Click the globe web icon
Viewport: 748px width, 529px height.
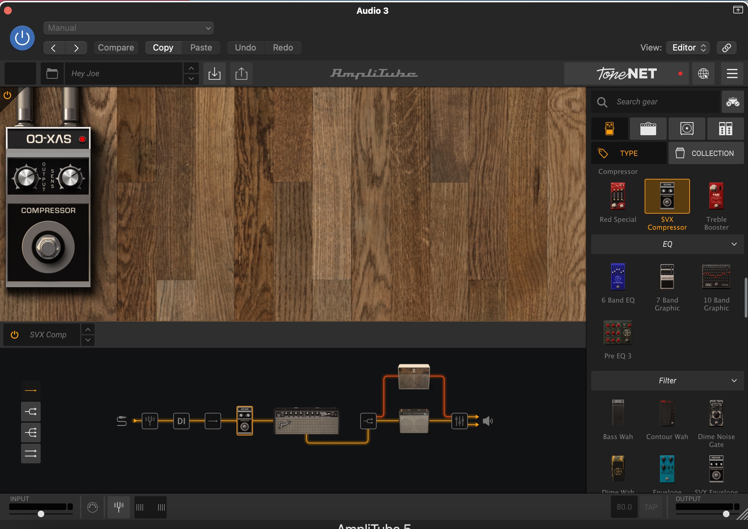pyautogui.click(x=703, y=74)
